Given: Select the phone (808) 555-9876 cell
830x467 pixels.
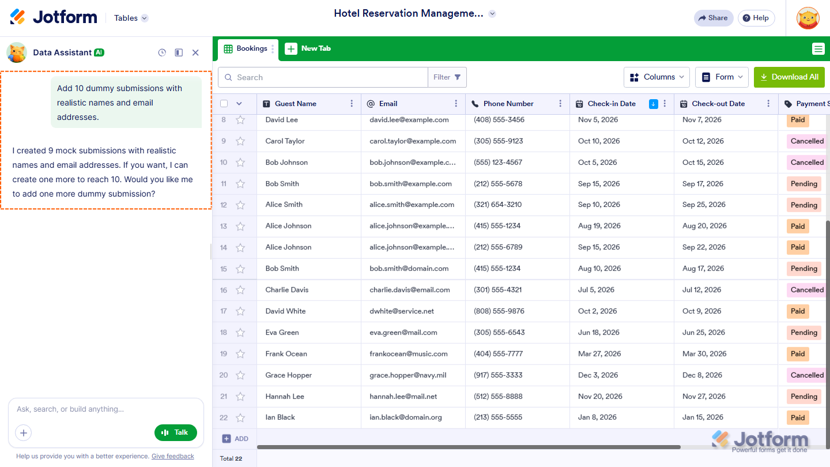Looking at the screenshot, I should point(518,311).
